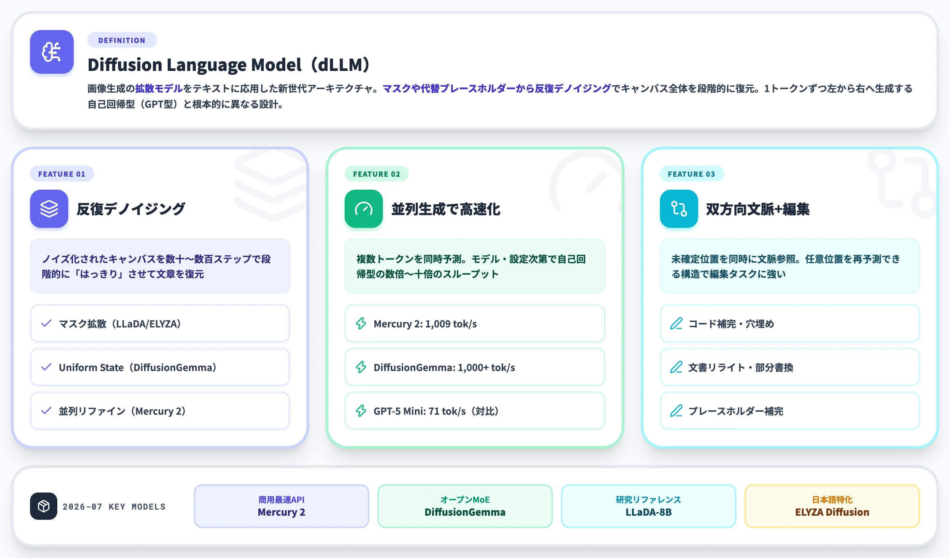Click the FEATURE 02 badge
Viewport: 950px width, 558px height.
[x=376, y=174]
